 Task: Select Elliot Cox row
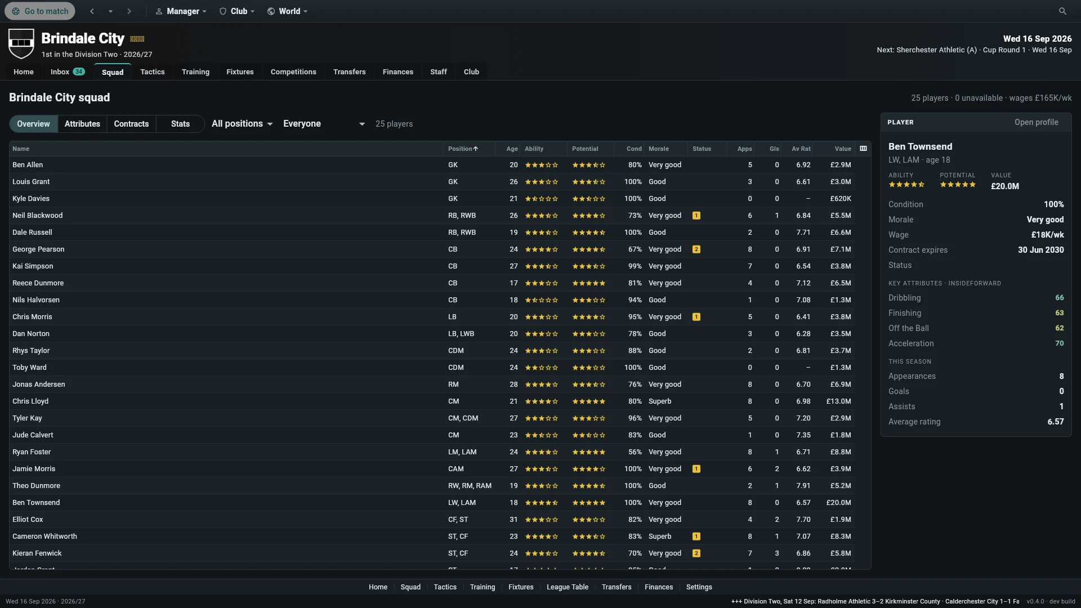click(x=432, y=520)
